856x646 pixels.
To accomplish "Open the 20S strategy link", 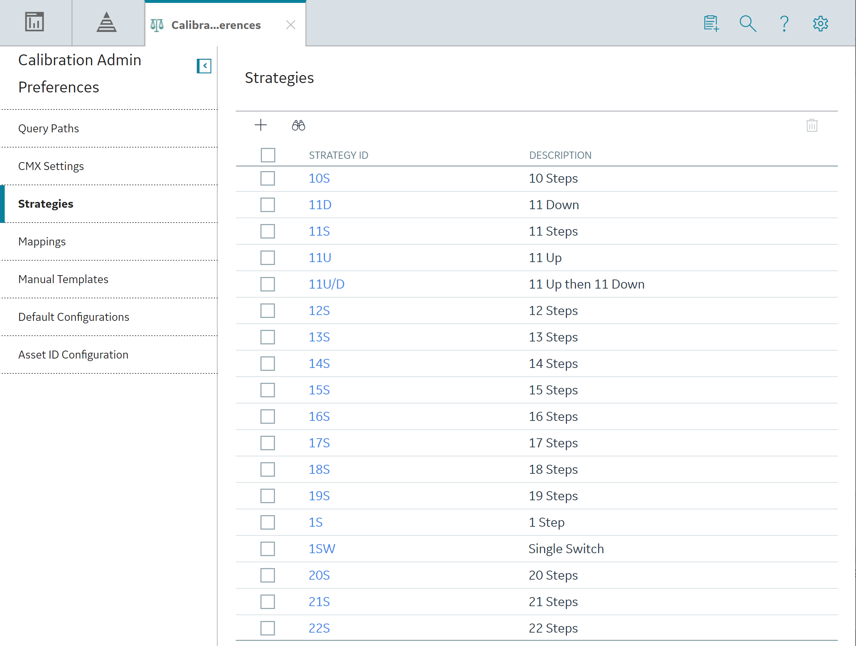I will (319, 575).
